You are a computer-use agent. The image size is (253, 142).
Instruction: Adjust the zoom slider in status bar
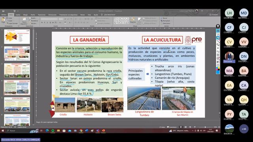205,127
